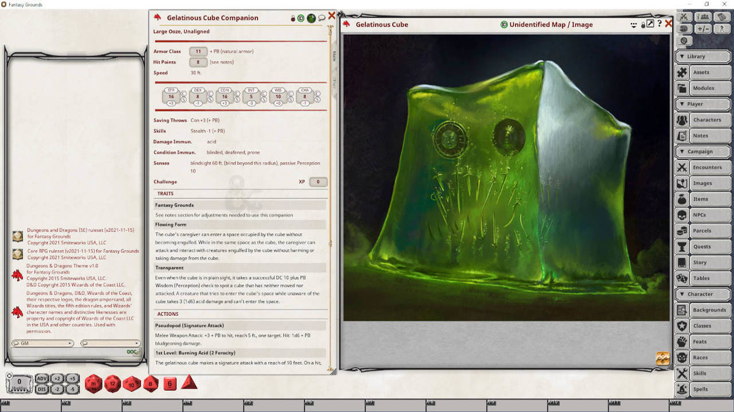Screen dimensions: 734x412
Task: Open help for the Gelatinous Cube image
Action: coord(659,24)
